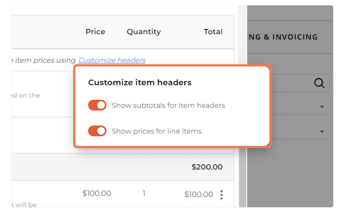Click the Price column header
Viewport: 341px width, 211px height.
tap(95, 32)
